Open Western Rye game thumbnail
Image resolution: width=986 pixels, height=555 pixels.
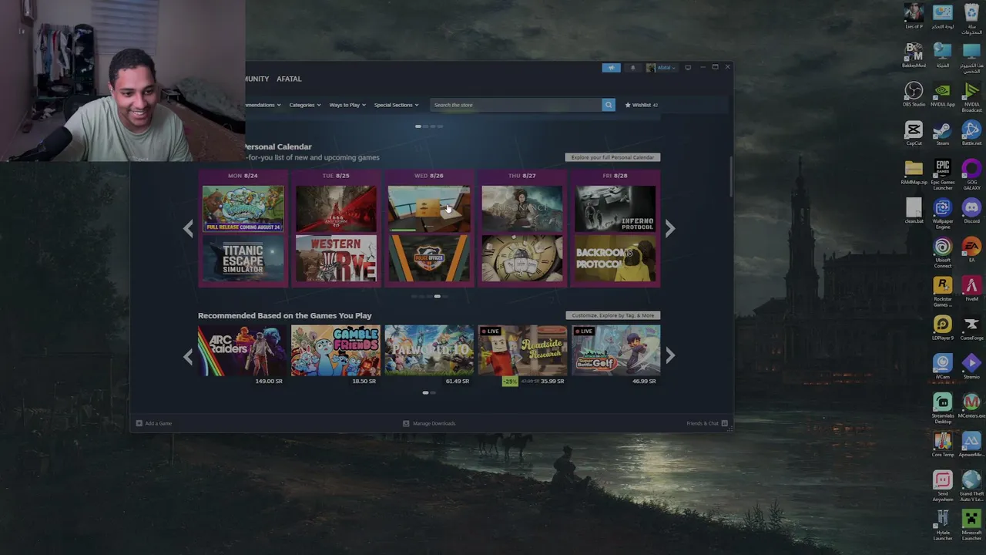pos(336,259)
